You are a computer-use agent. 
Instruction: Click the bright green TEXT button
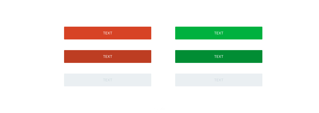click(219, 33)
